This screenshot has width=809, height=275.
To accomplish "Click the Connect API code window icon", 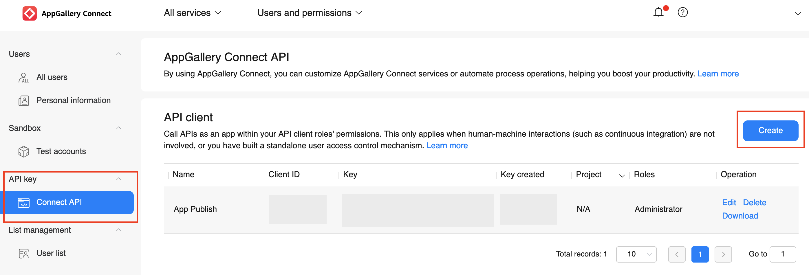I will coord(23,203).
